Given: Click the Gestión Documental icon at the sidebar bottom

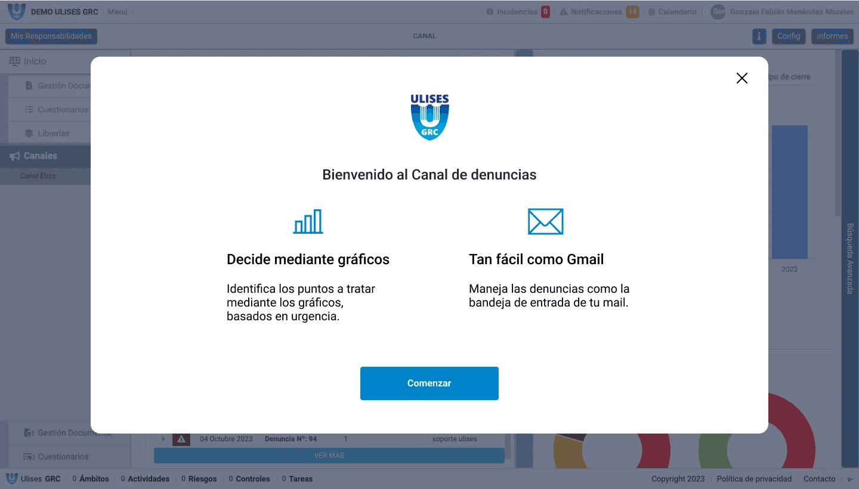Looking at the screenshot, I should [x=29, y=433].
